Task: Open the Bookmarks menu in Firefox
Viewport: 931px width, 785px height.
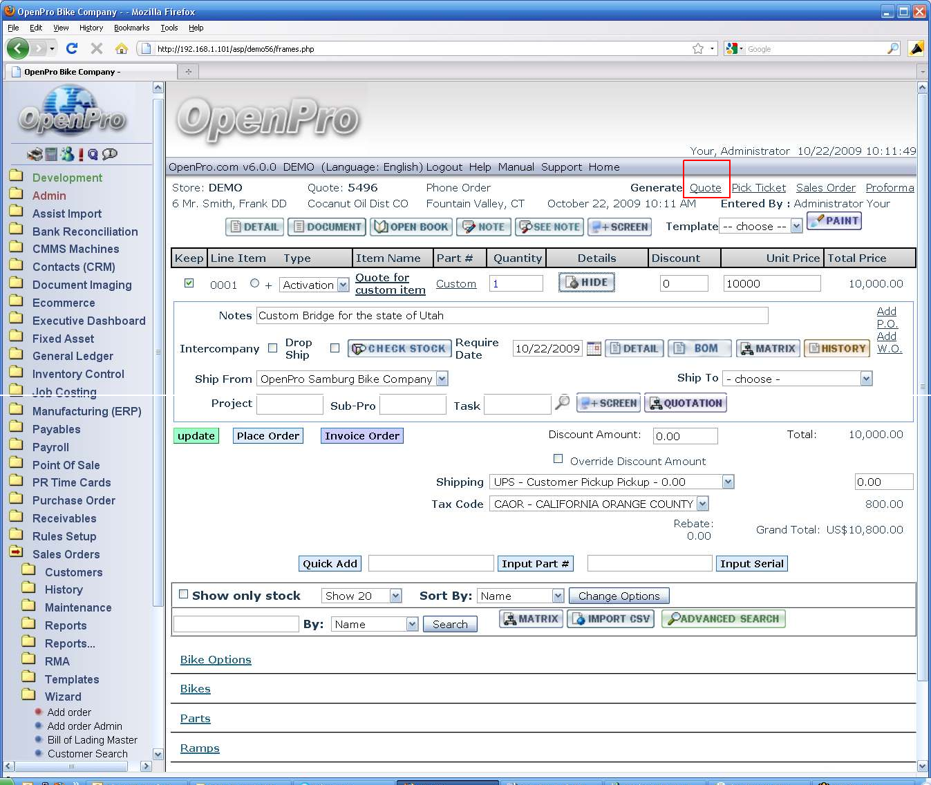Action: (x=131, y=28)
